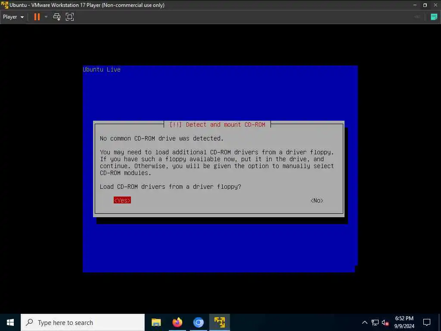Image resolution: width=441 pixels, height=331 pixels.
Task: Open Chrome from the taskbar
Action: coord(198,322)
